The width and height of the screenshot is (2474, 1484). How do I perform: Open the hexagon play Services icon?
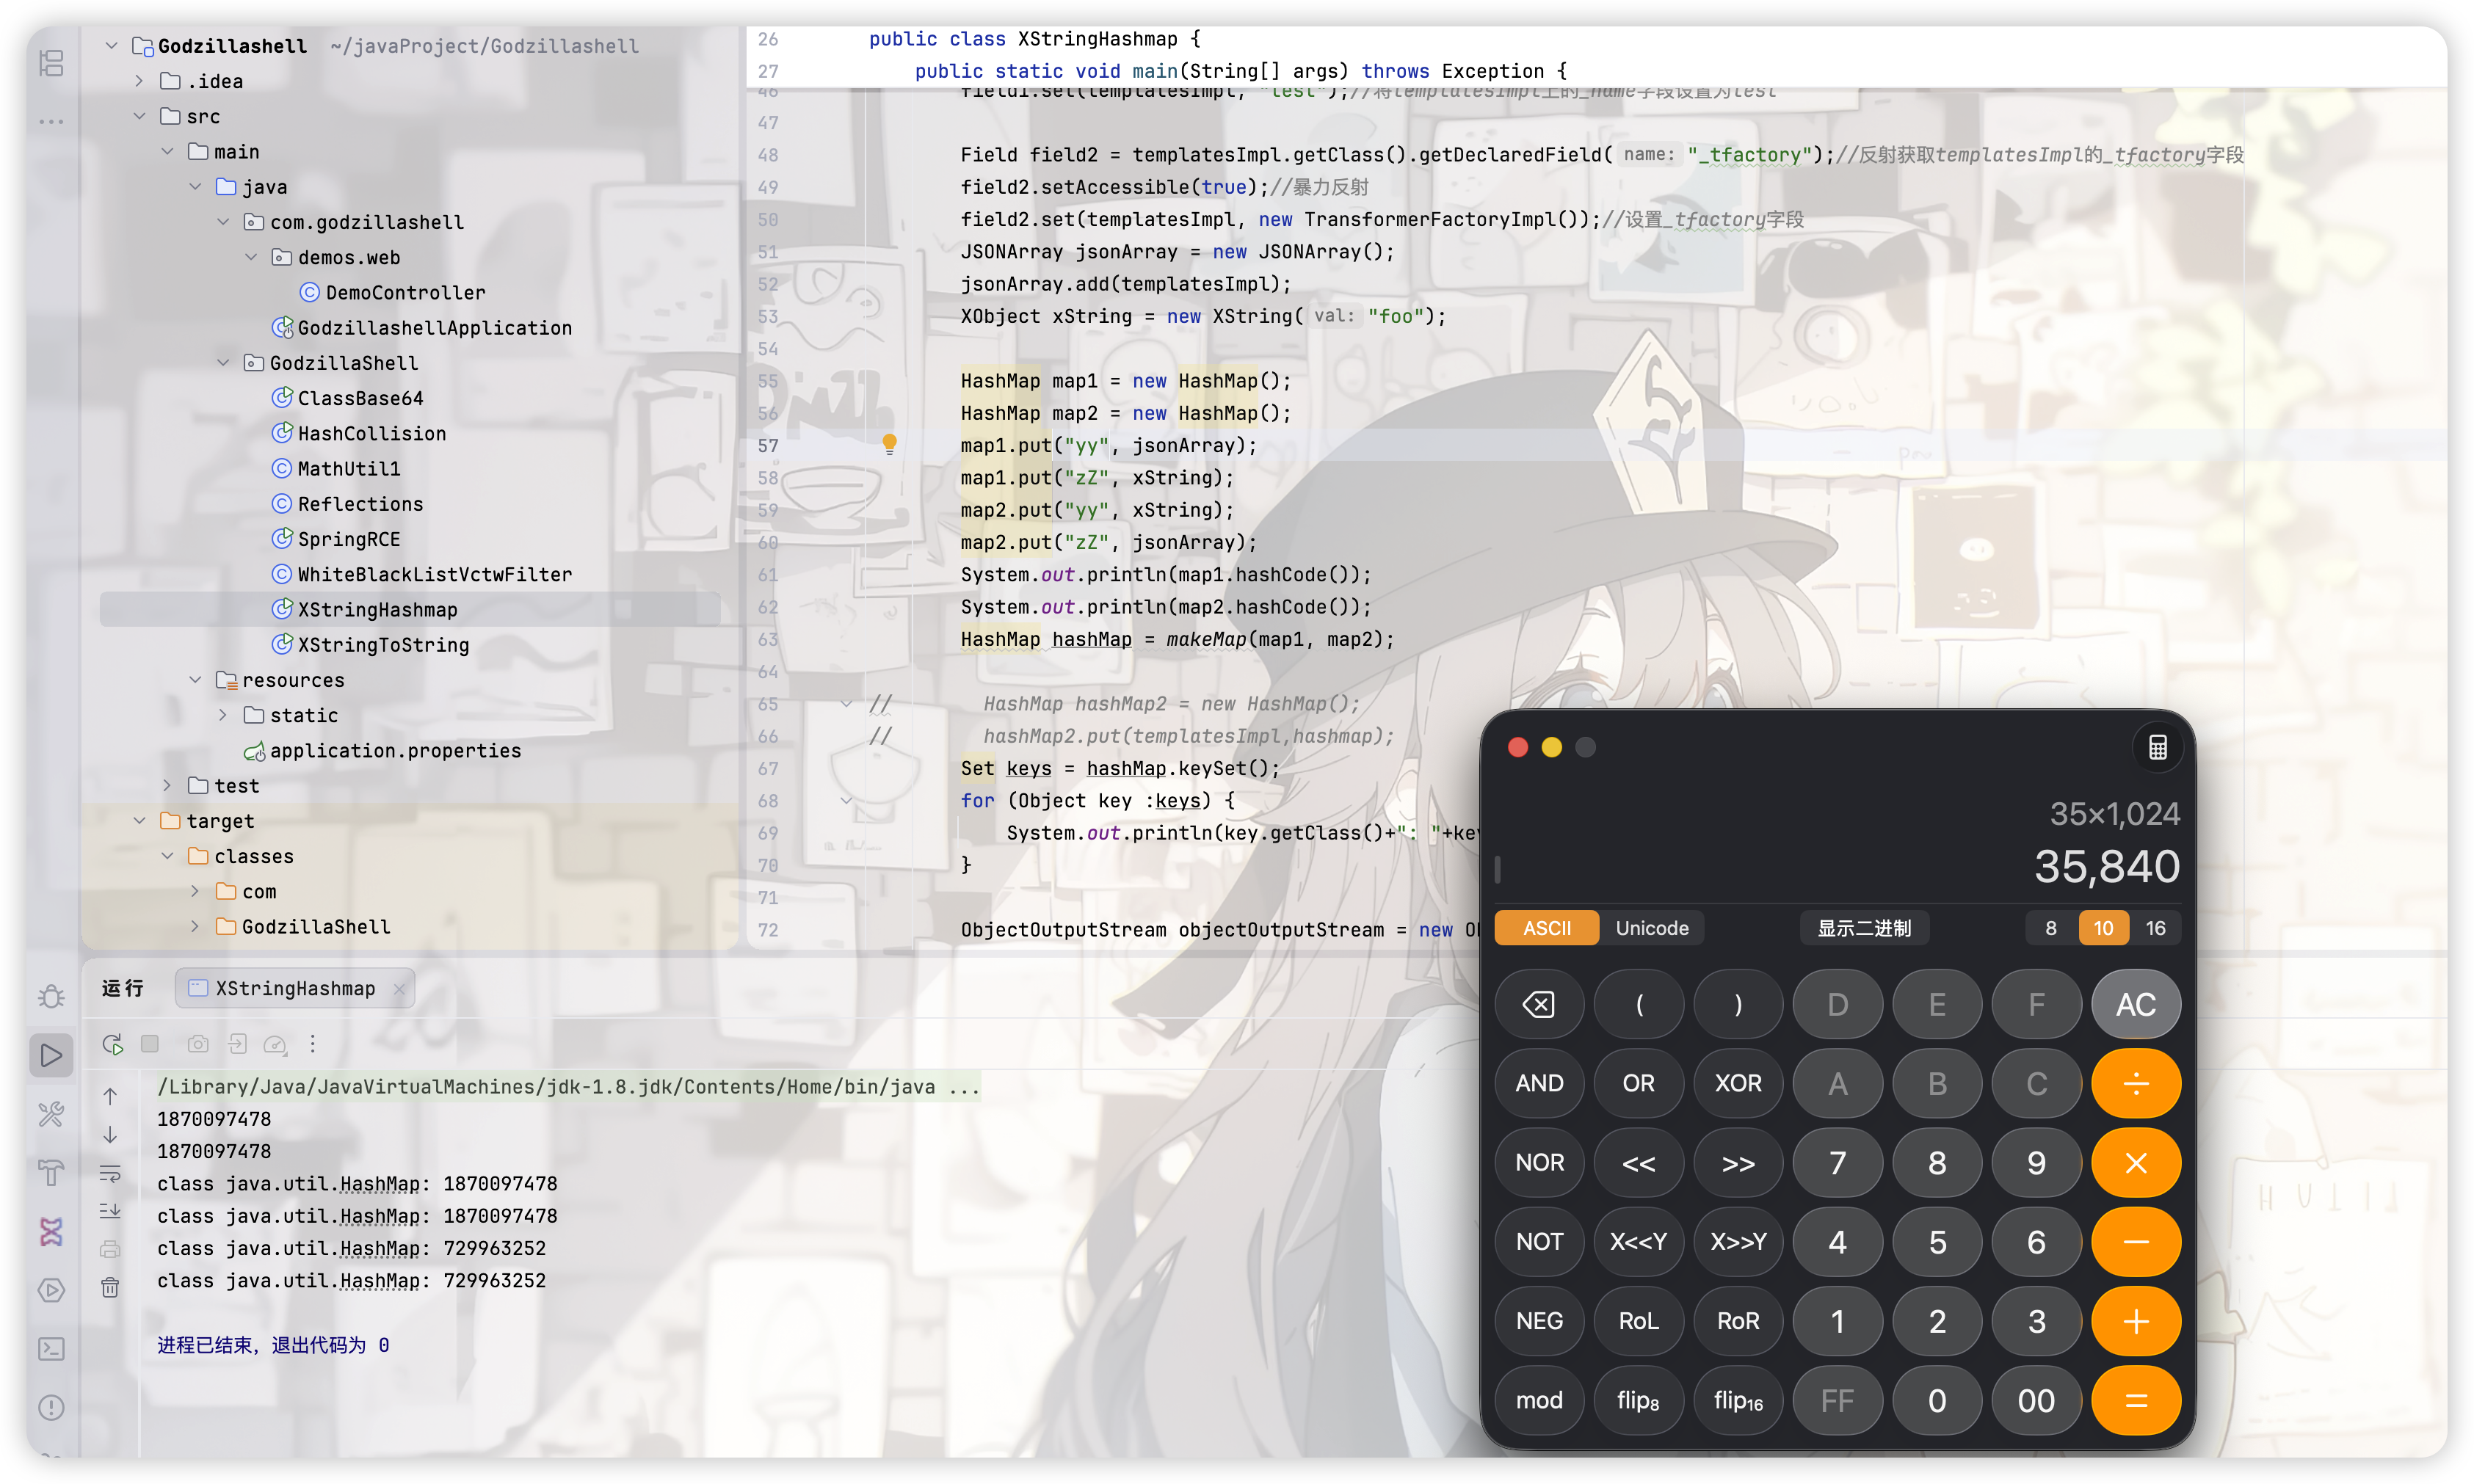tap(51, 1290)
